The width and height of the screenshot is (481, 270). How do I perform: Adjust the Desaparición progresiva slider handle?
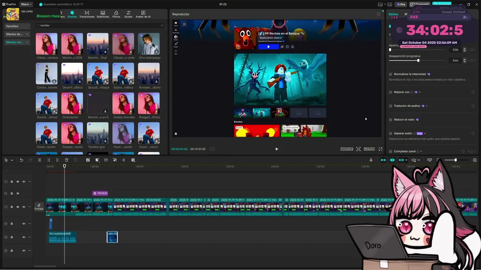click(x=418, y=60)
